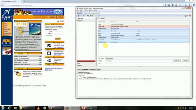Expand the Command field dropdown
This screenshot has height=110, width=196.
(189, 58)
